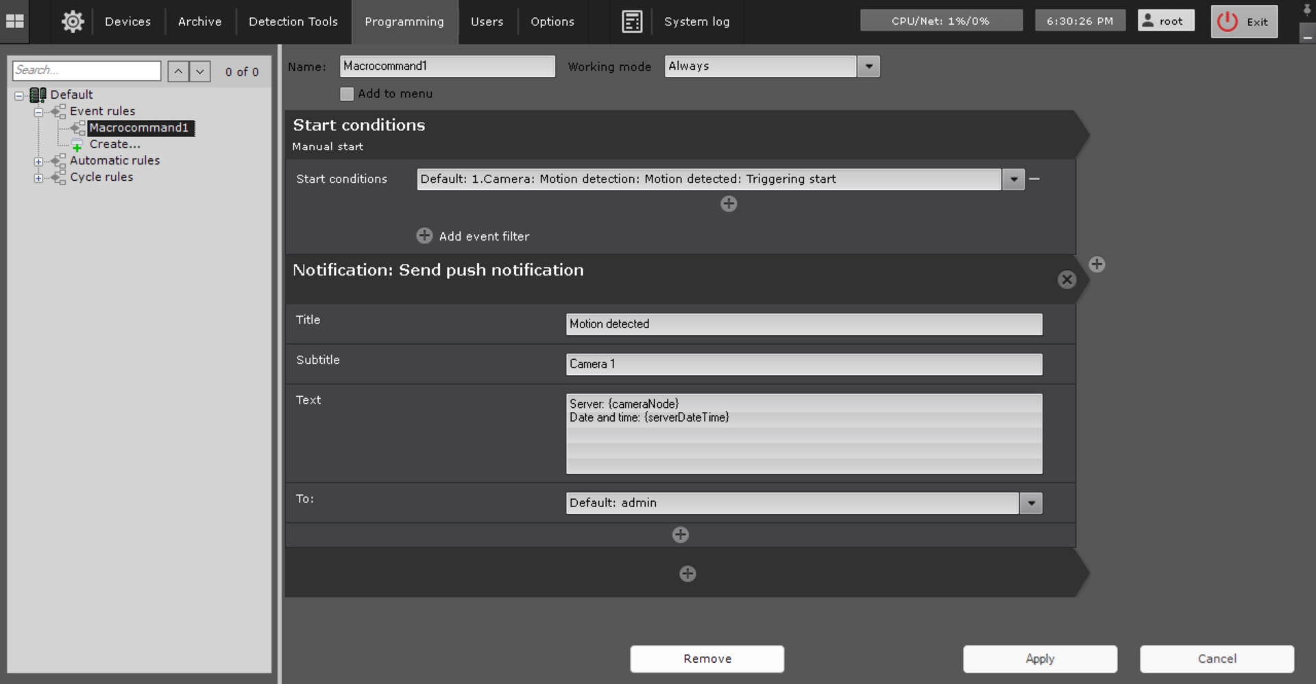The height and width of the screenshot is (684, 1316).
Task: Add new action using bottom plus icon
Action: click(x=687, y=574)
